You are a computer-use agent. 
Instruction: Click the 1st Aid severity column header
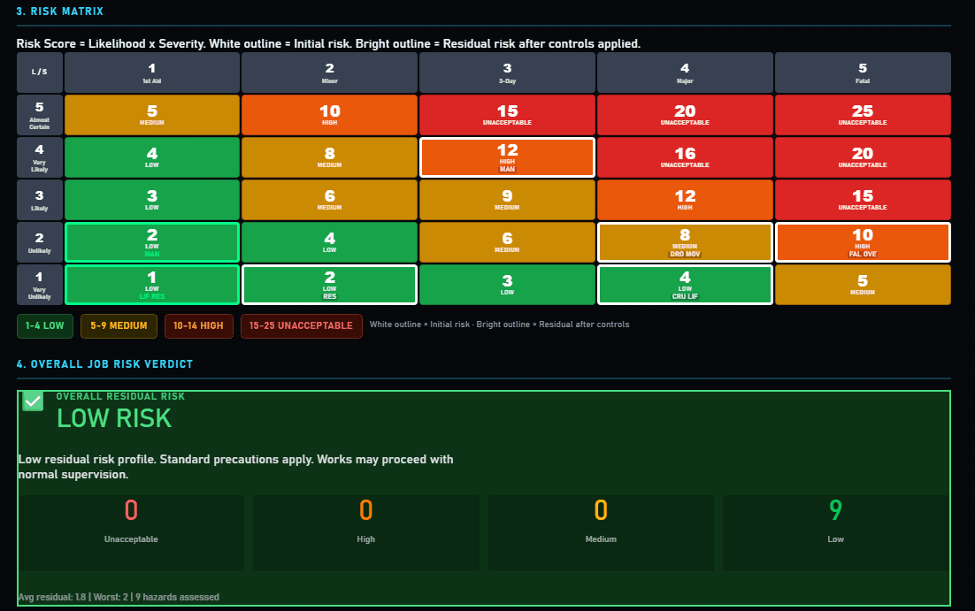[x=151, y=73]
